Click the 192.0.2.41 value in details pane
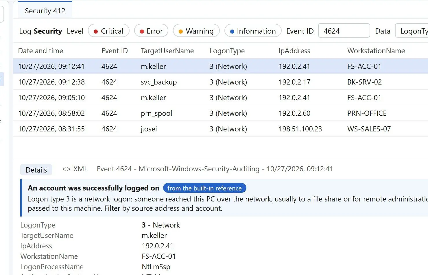The image size is (428, 275). tap(158, 246)
